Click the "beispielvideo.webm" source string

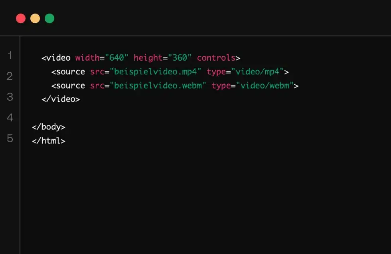pyautogui.click(x=158, y=86)
